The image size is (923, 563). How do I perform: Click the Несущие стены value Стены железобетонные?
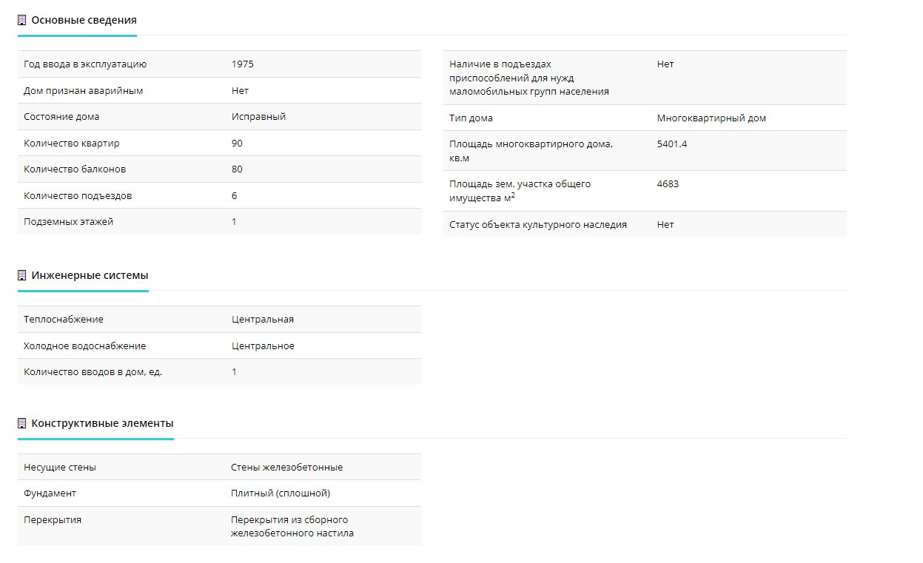[x=286, y=468]
